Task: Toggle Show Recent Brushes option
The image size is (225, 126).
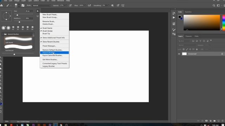Action: 51,42
